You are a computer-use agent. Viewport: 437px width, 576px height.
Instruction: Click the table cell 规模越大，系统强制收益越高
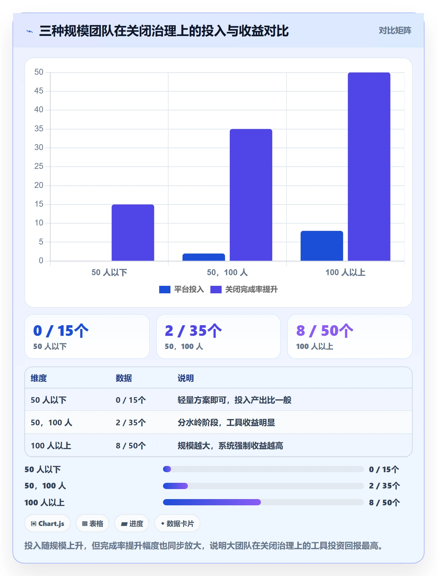tap(230, 446)
